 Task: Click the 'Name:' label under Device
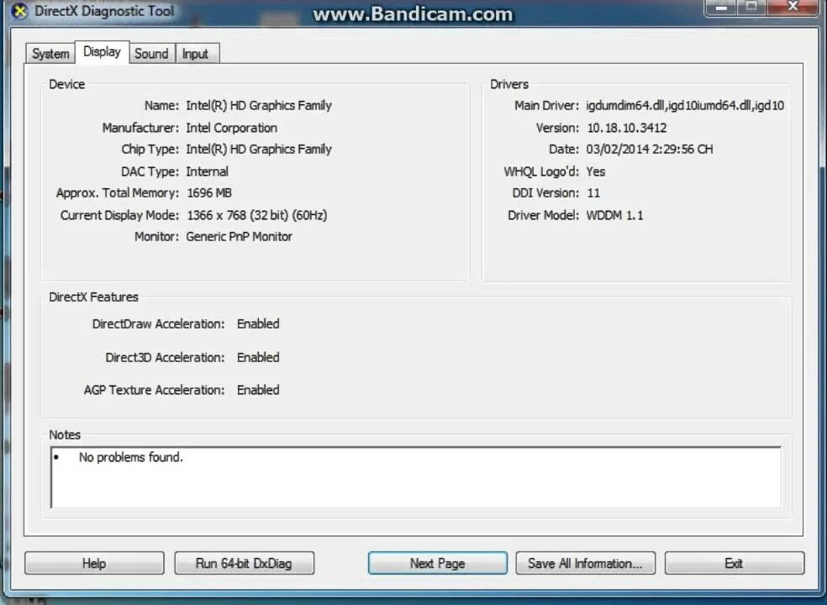tap(162, 106)
